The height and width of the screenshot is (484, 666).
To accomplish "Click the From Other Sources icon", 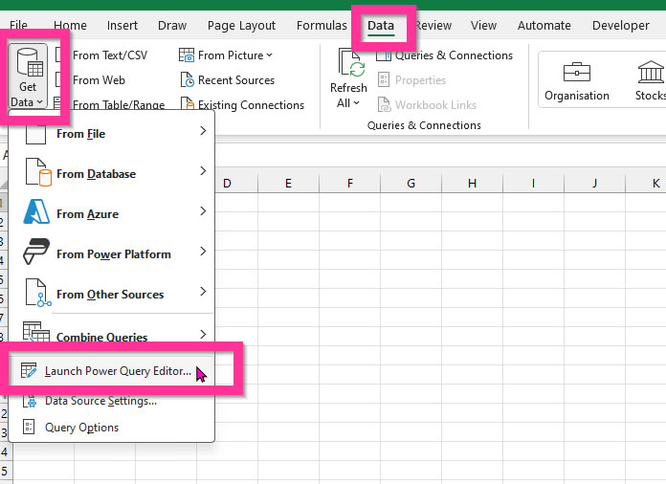I will 38,293.
